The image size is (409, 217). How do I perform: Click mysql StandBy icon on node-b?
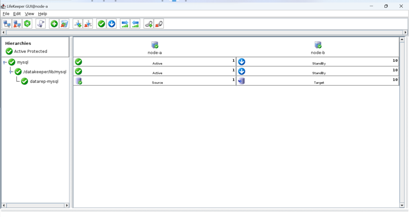(242, 62)
